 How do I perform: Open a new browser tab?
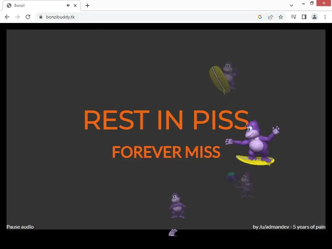(88, 6)
